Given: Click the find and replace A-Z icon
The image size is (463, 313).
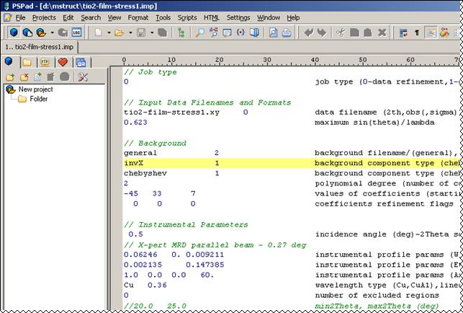Looking at the screenshot, I should point(213,32).
